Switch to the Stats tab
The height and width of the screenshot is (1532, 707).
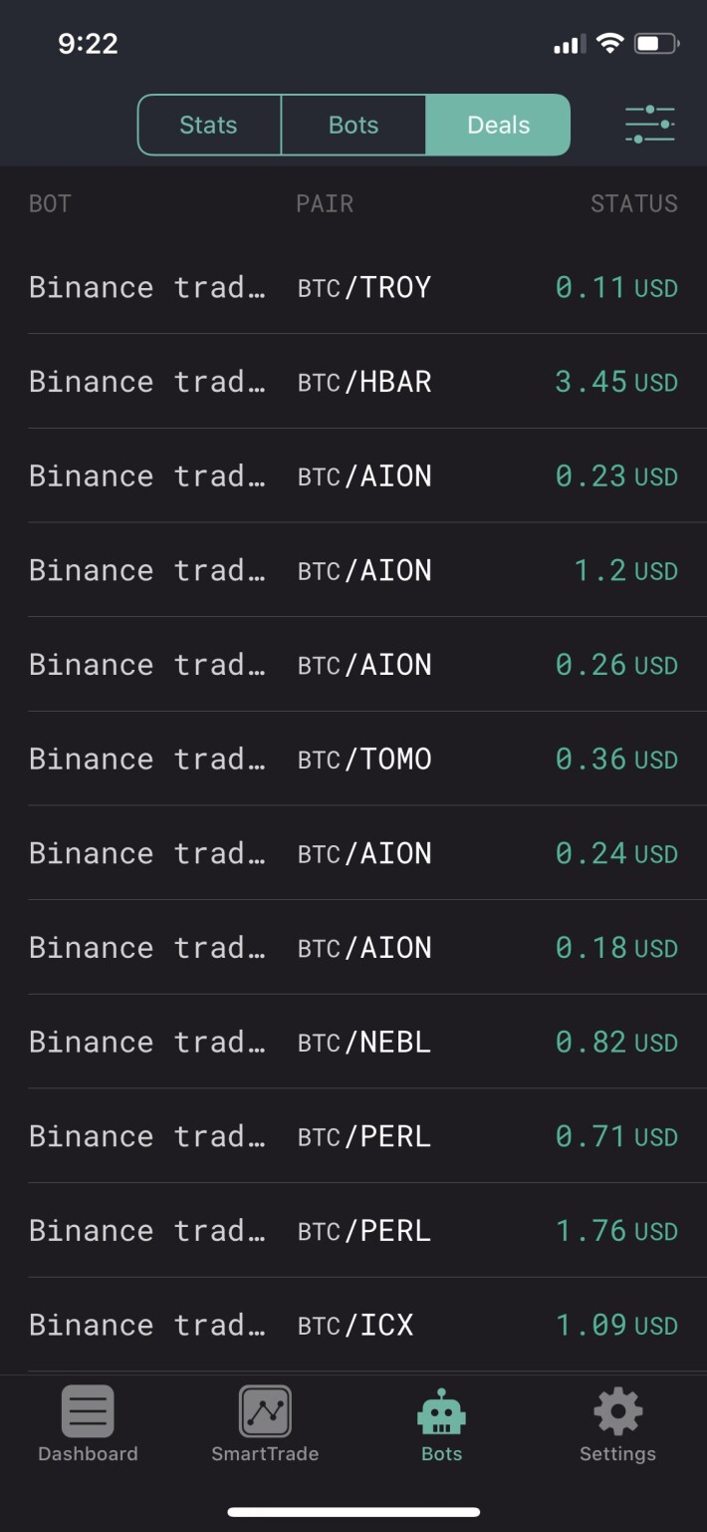209,125
